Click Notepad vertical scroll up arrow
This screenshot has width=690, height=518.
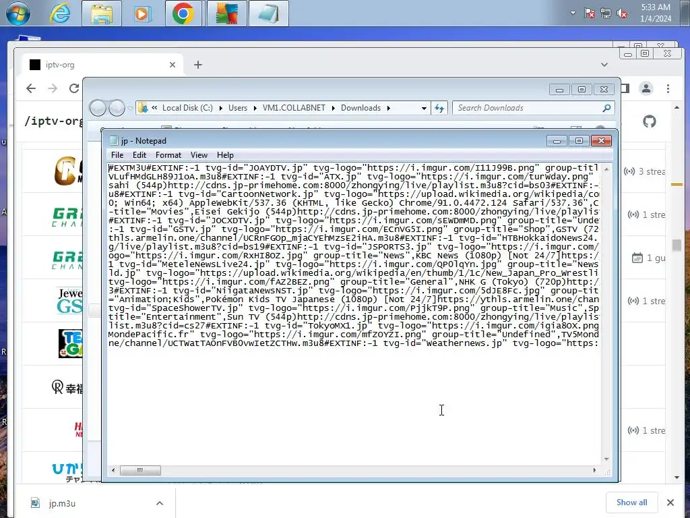click(606, 169)
